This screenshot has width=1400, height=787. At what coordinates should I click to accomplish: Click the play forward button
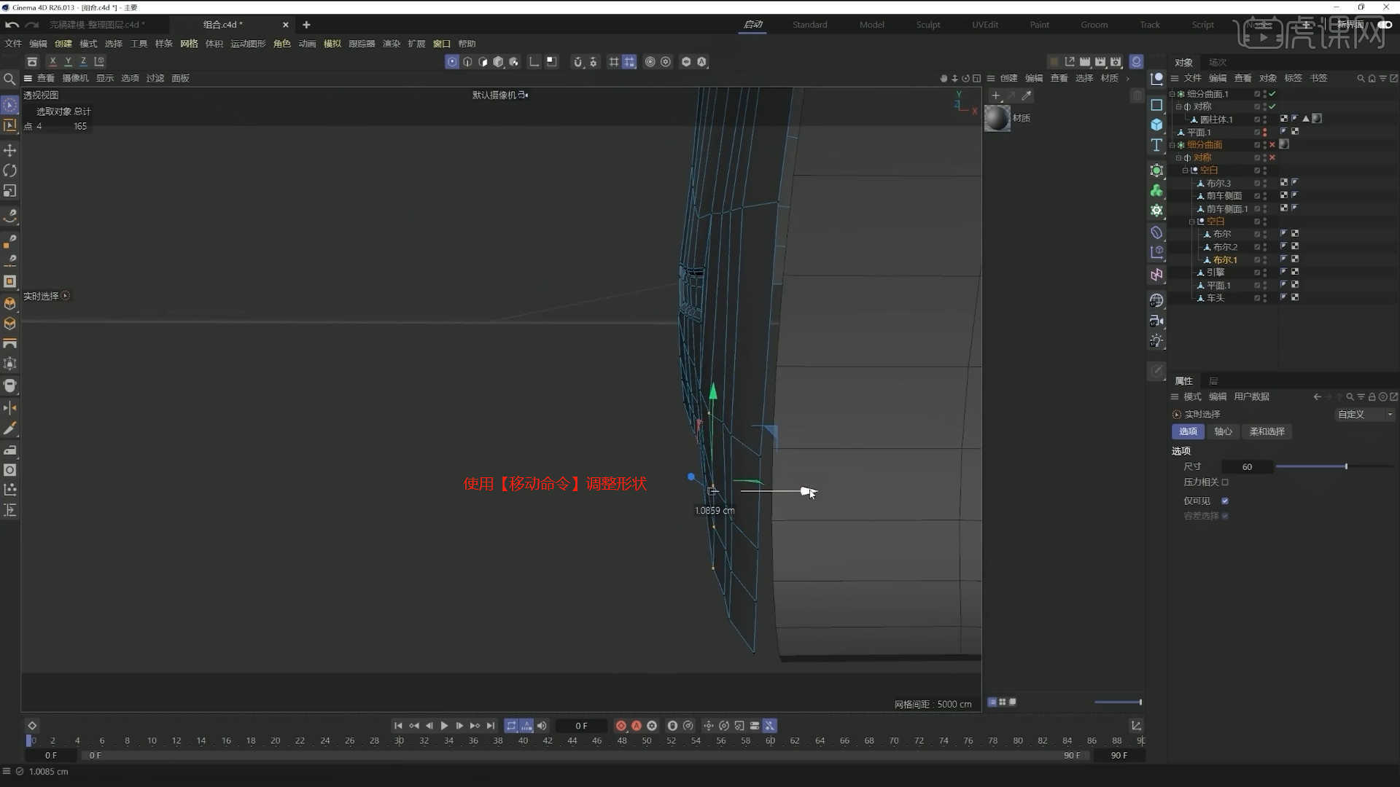(x=444, y=726)
